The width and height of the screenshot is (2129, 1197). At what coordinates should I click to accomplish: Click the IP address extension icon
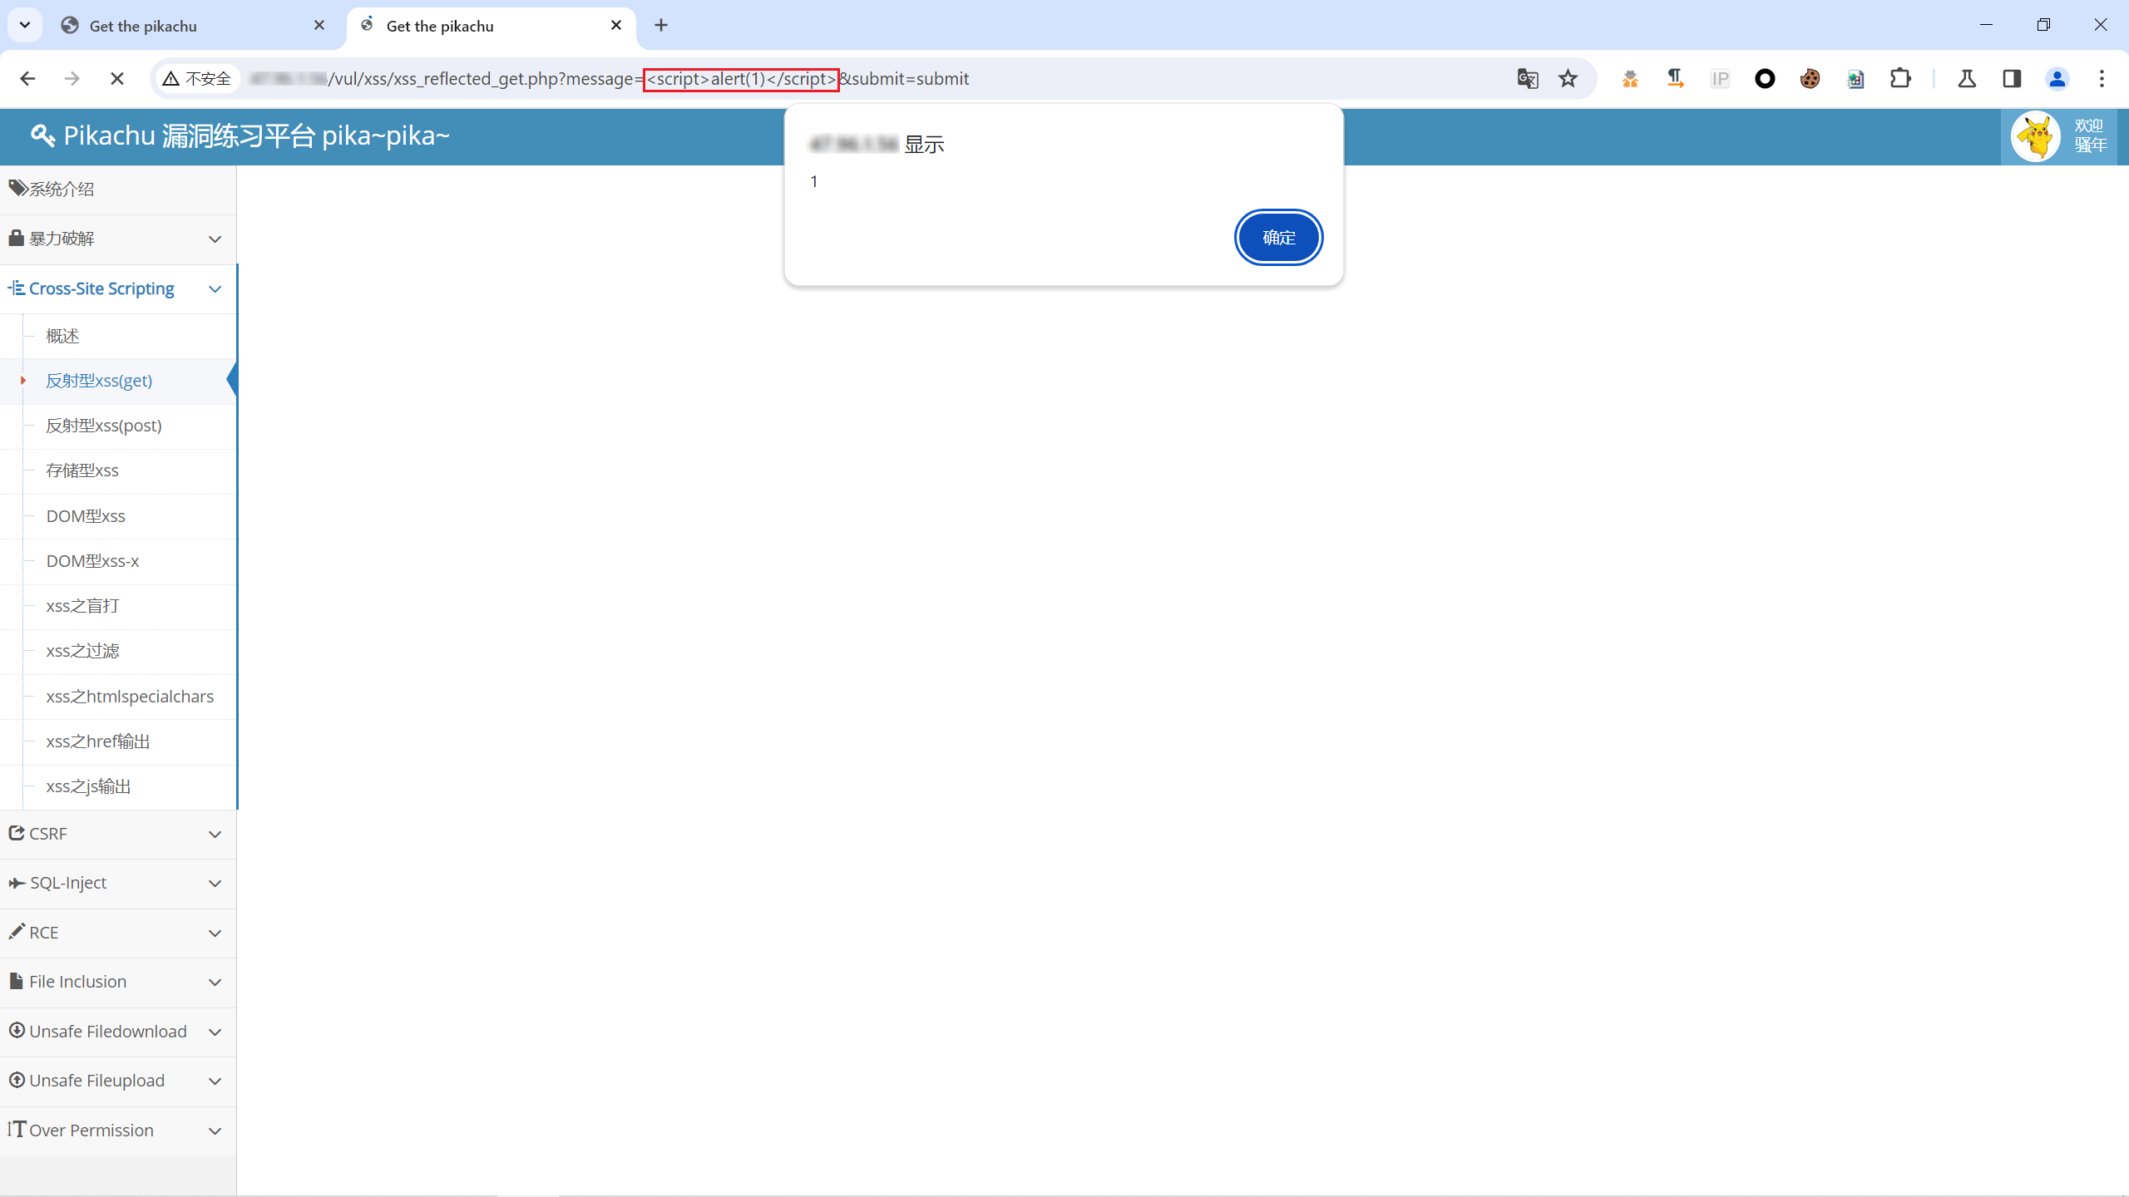click(1721, 78)
